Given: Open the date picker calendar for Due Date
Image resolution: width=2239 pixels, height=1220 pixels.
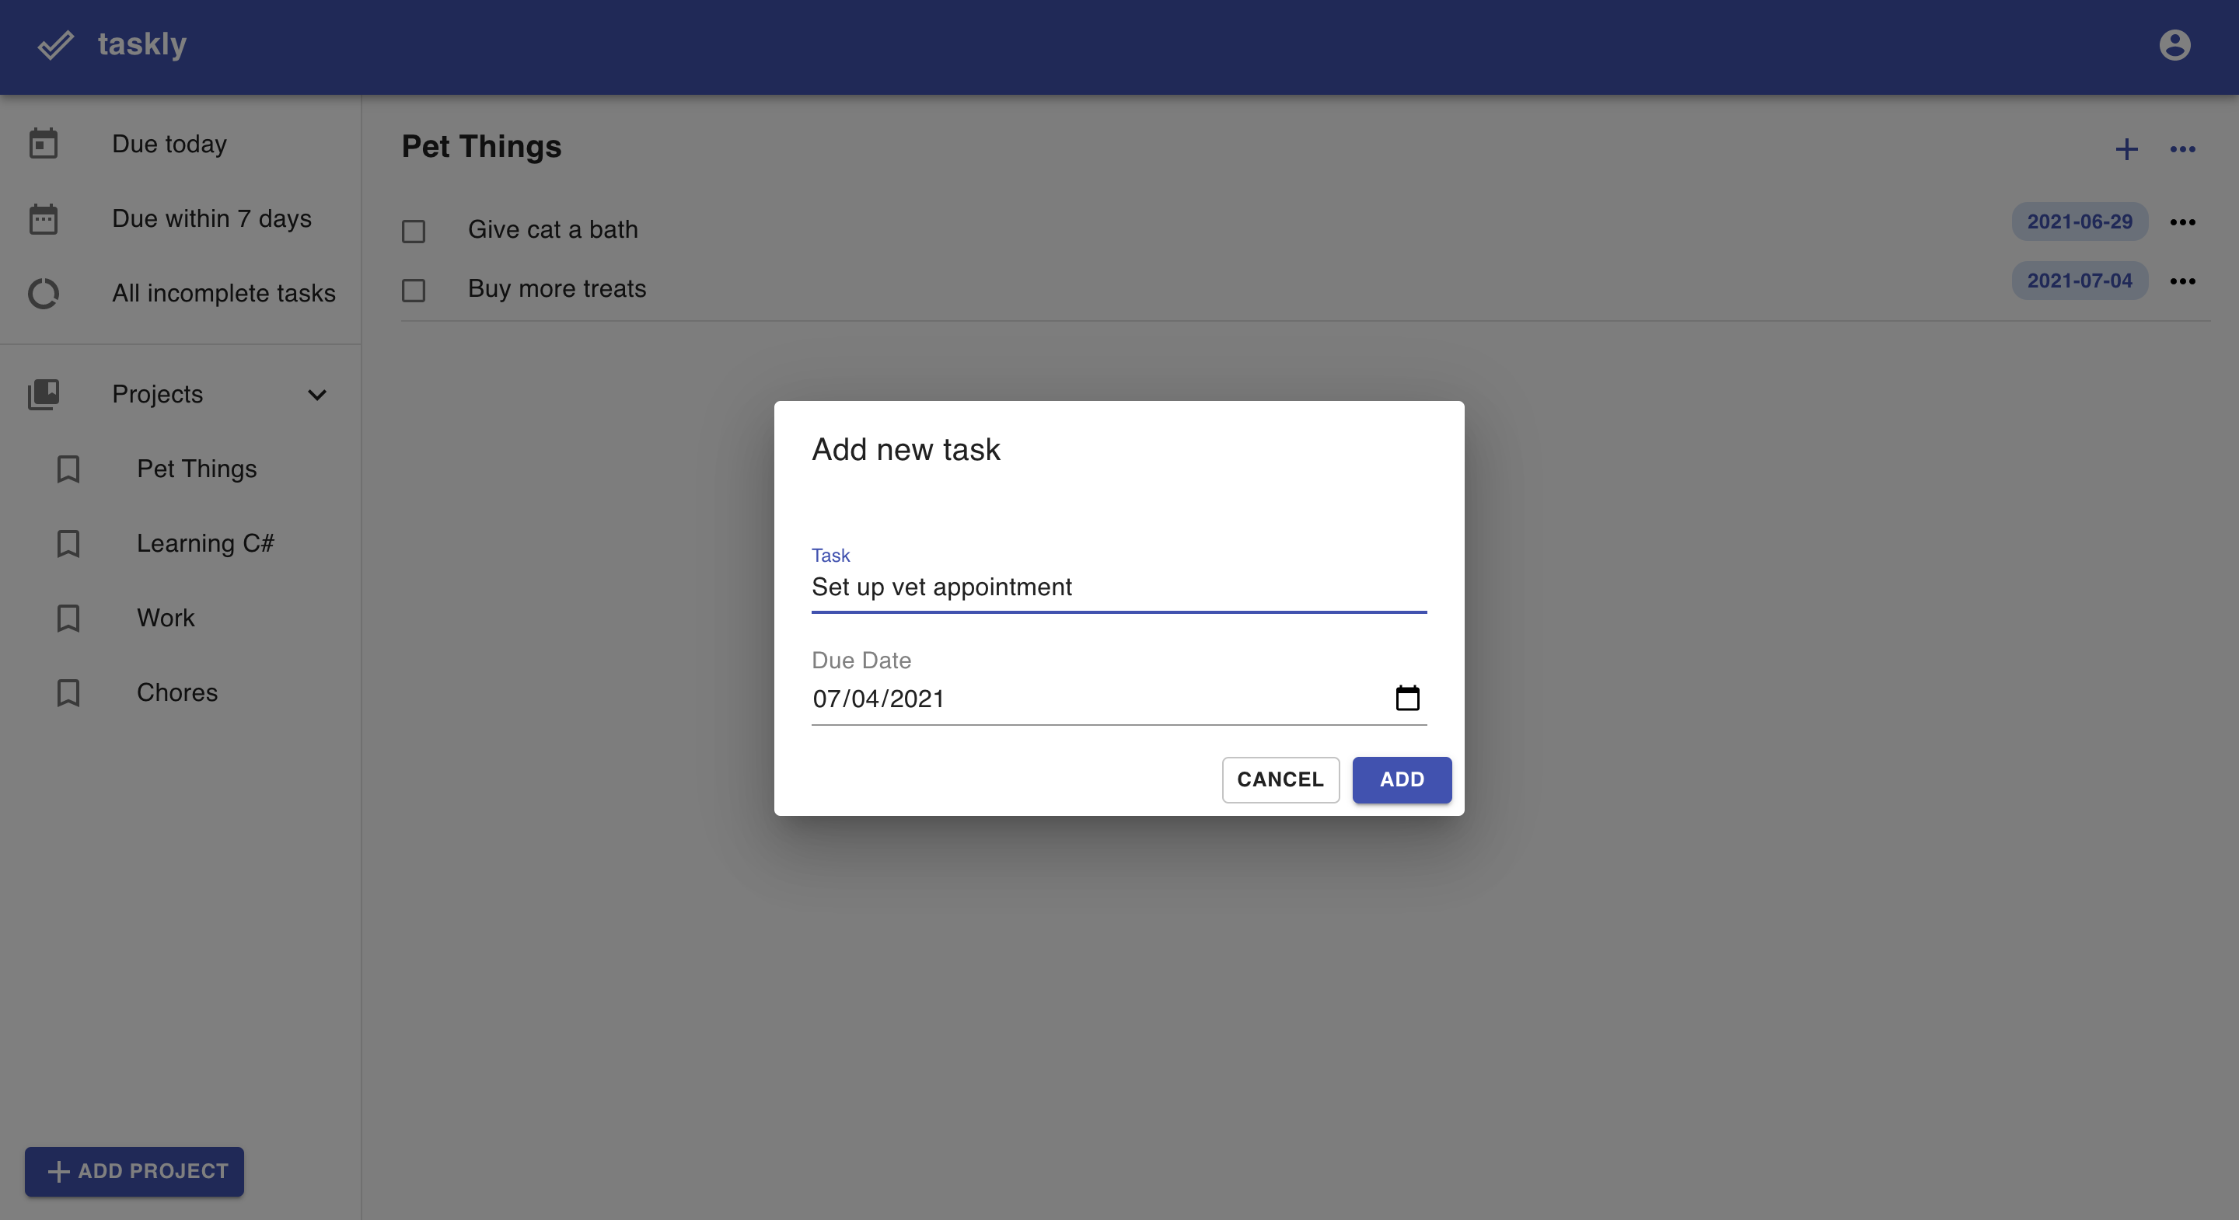Looking at the screenshot, I should [1408, 697].
